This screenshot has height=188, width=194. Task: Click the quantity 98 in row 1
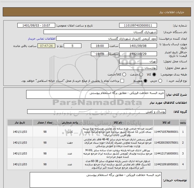(45, 132)
